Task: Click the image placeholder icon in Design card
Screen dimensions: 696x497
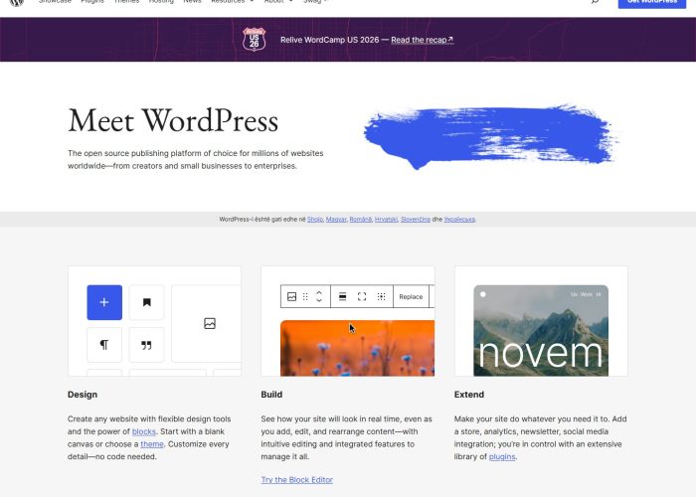Action: point(210,323)
